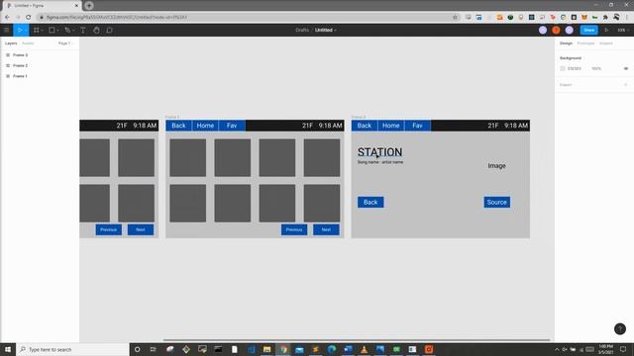This screenshot has width=634, height=356.
Task: Select the blue Source button
Action: (x=496, y=202)
